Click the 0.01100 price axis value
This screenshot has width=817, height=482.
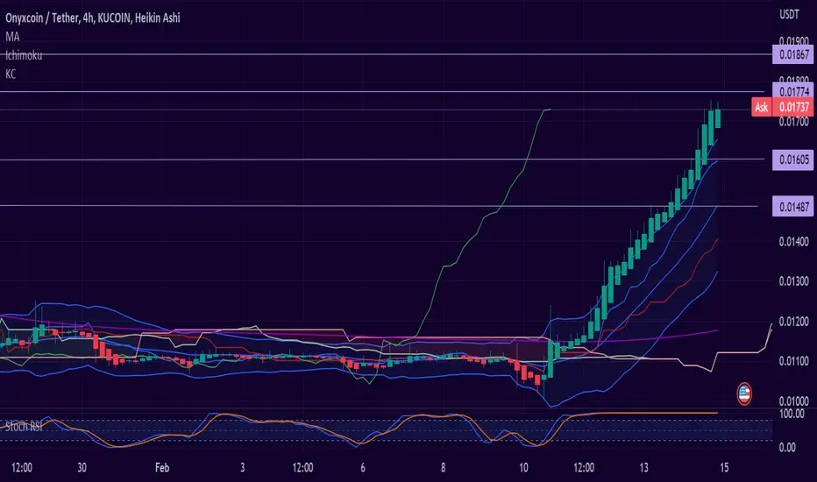(x=794, y=361)
